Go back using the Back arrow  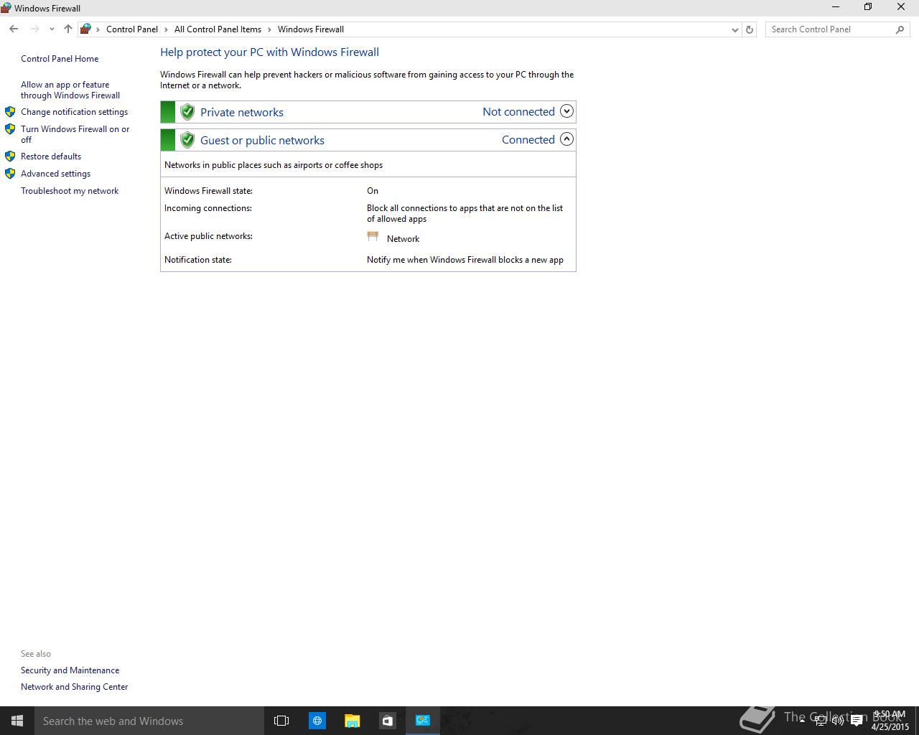[x=14, y=29]
